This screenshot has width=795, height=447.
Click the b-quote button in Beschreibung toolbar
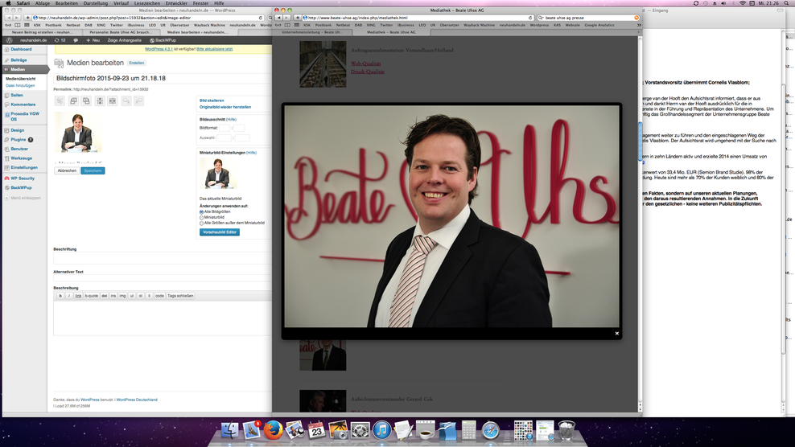point(91,296)
